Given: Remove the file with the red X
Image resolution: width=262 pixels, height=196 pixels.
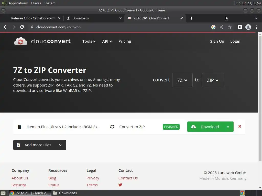Looking at the screenshot, I should tap(240, 127).
